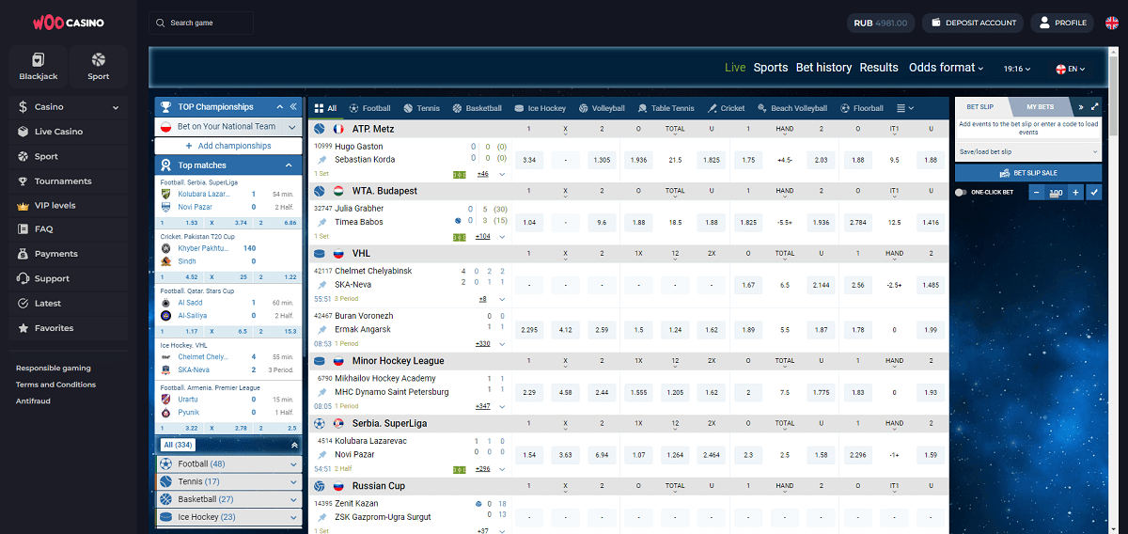This screenshot has width=1128, height=534.
Task: Collapse the left panel with double-arrow icon
Action: point(293,107)
